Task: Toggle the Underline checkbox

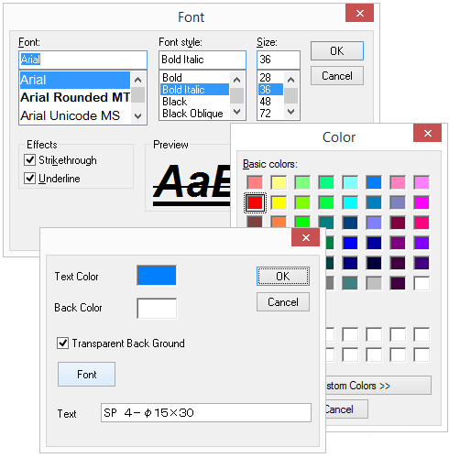Action: 29,178
